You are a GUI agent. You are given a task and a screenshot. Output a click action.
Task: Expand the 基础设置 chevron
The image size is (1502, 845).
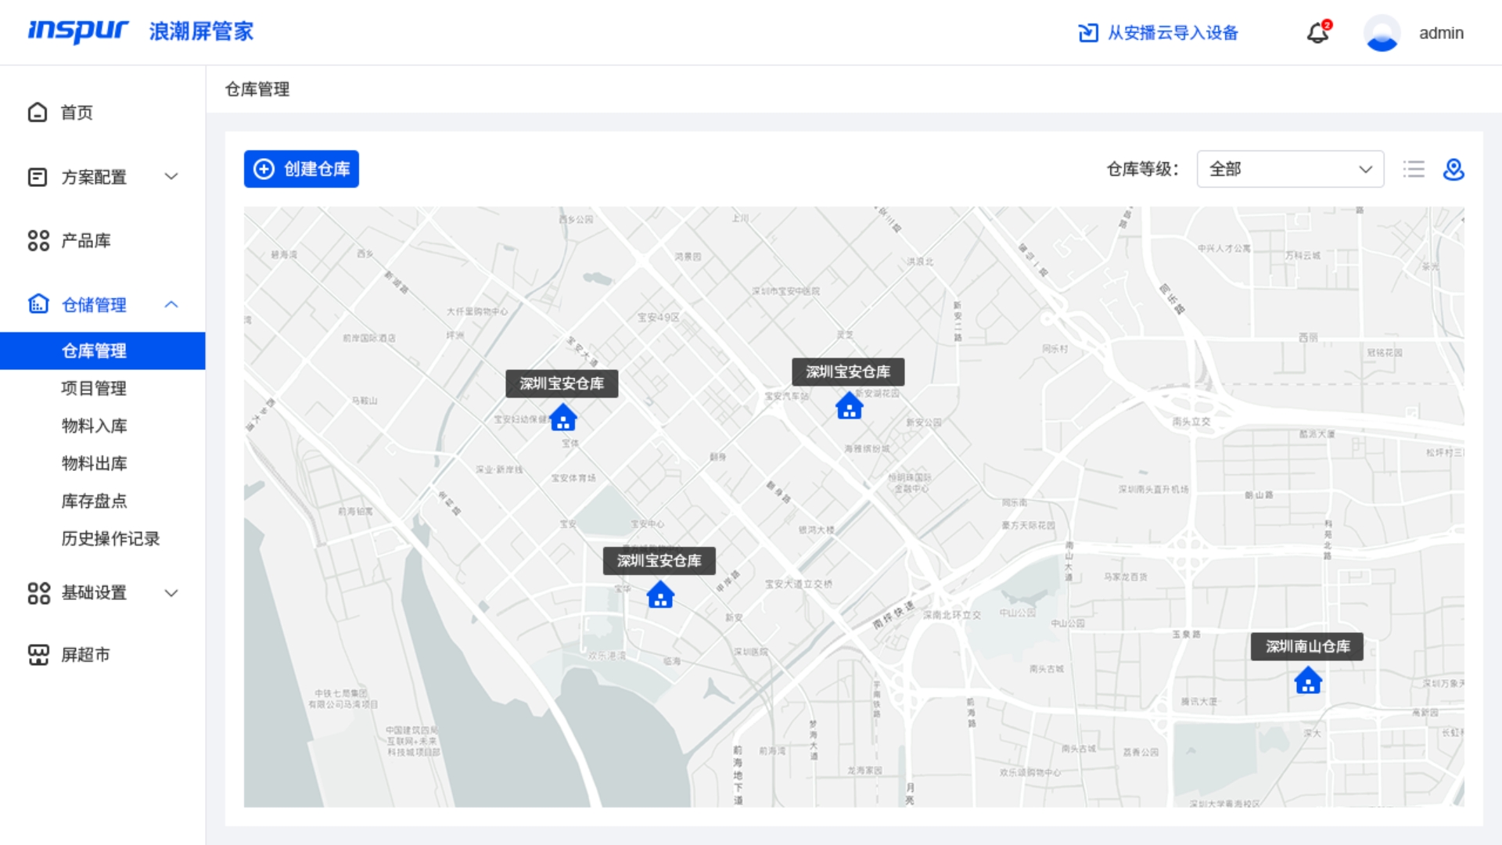pyautogui.click(x=171, y=593)
